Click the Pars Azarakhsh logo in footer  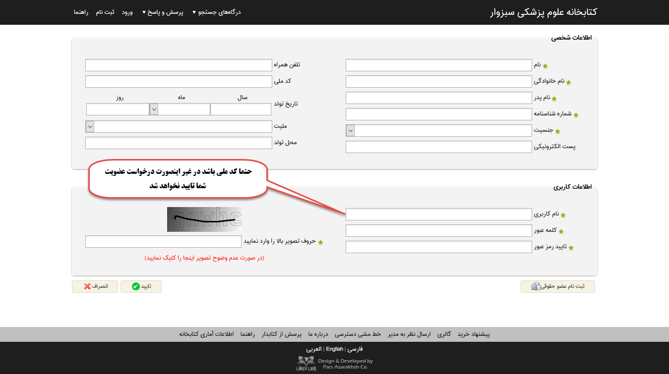tap(306, 364)
